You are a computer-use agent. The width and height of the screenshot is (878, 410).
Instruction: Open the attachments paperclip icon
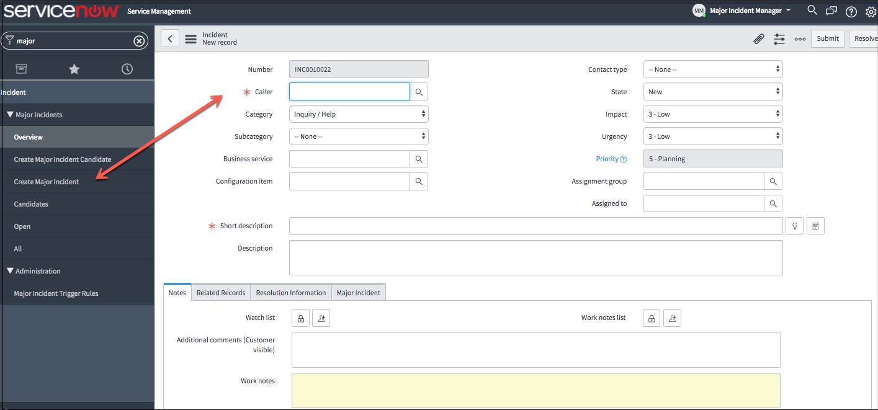[x=758, y=38]
